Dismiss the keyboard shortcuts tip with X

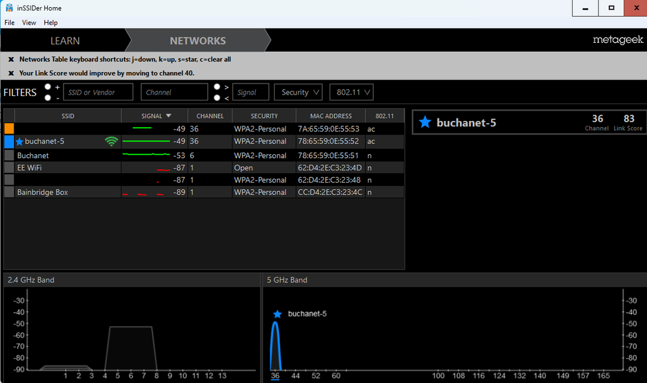coord(11,59)
